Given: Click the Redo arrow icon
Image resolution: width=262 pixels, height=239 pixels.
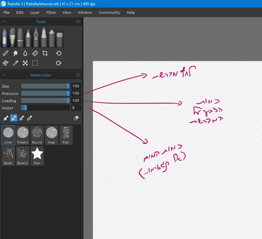Looking at the screenshot, I should [59, 63].
